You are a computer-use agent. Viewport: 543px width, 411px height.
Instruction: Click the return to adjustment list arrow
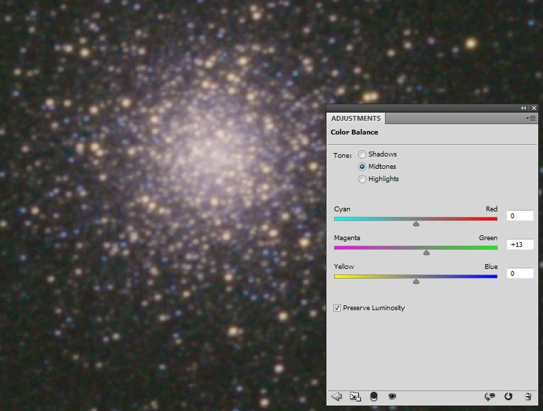pos(337,397)
